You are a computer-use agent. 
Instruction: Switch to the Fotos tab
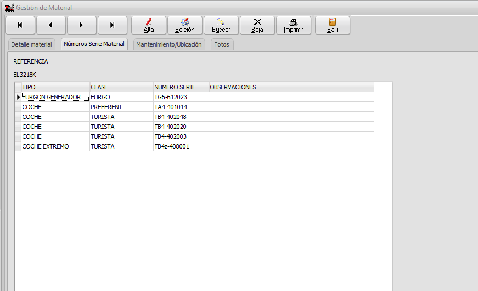tap(222, 44)
